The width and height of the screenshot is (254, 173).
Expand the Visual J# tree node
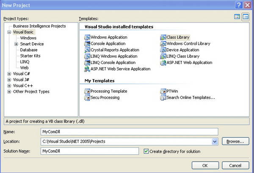9,80
